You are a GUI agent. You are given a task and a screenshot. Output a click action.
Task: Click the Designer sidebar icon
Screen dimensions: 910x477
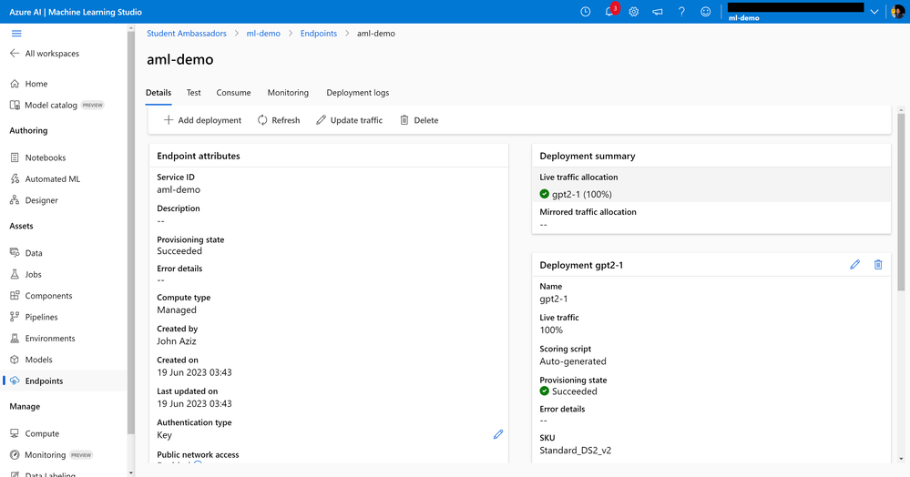click(15, 200)
